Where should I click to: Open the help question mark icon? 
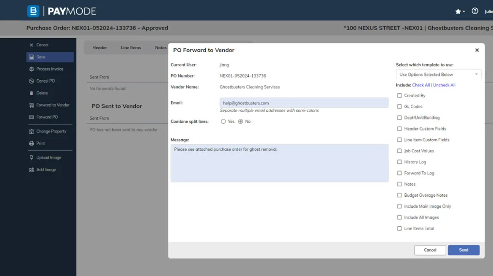coord(475,11)
